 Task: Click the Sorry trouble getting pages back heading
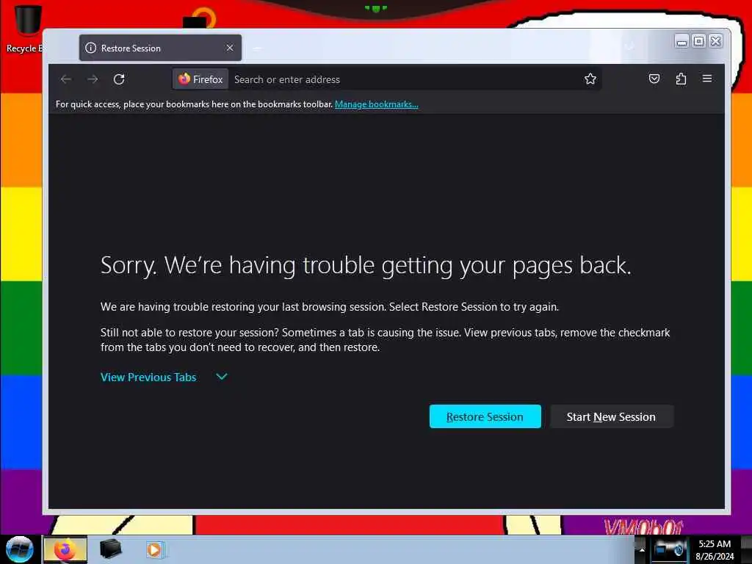pyautogui.click(x=366, y=265)
